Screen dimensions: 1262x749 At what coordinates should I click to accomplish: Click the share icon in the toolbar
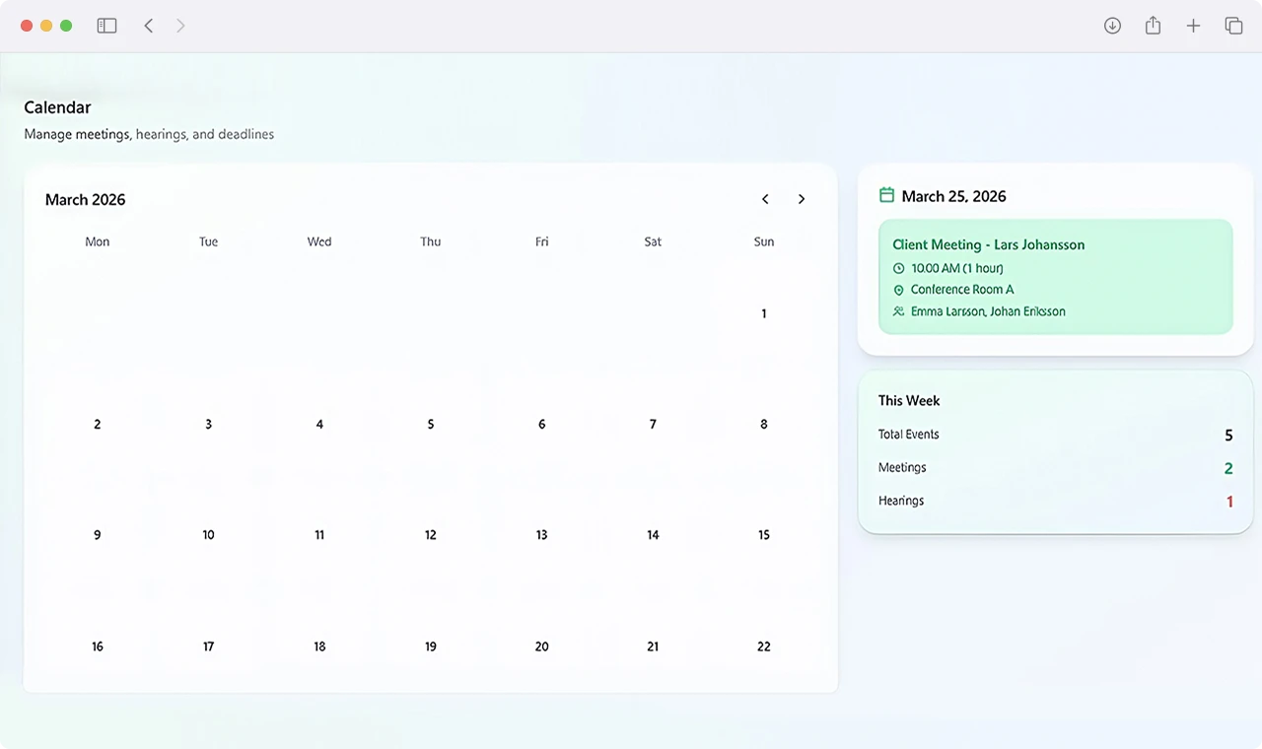pos(1153,26)
